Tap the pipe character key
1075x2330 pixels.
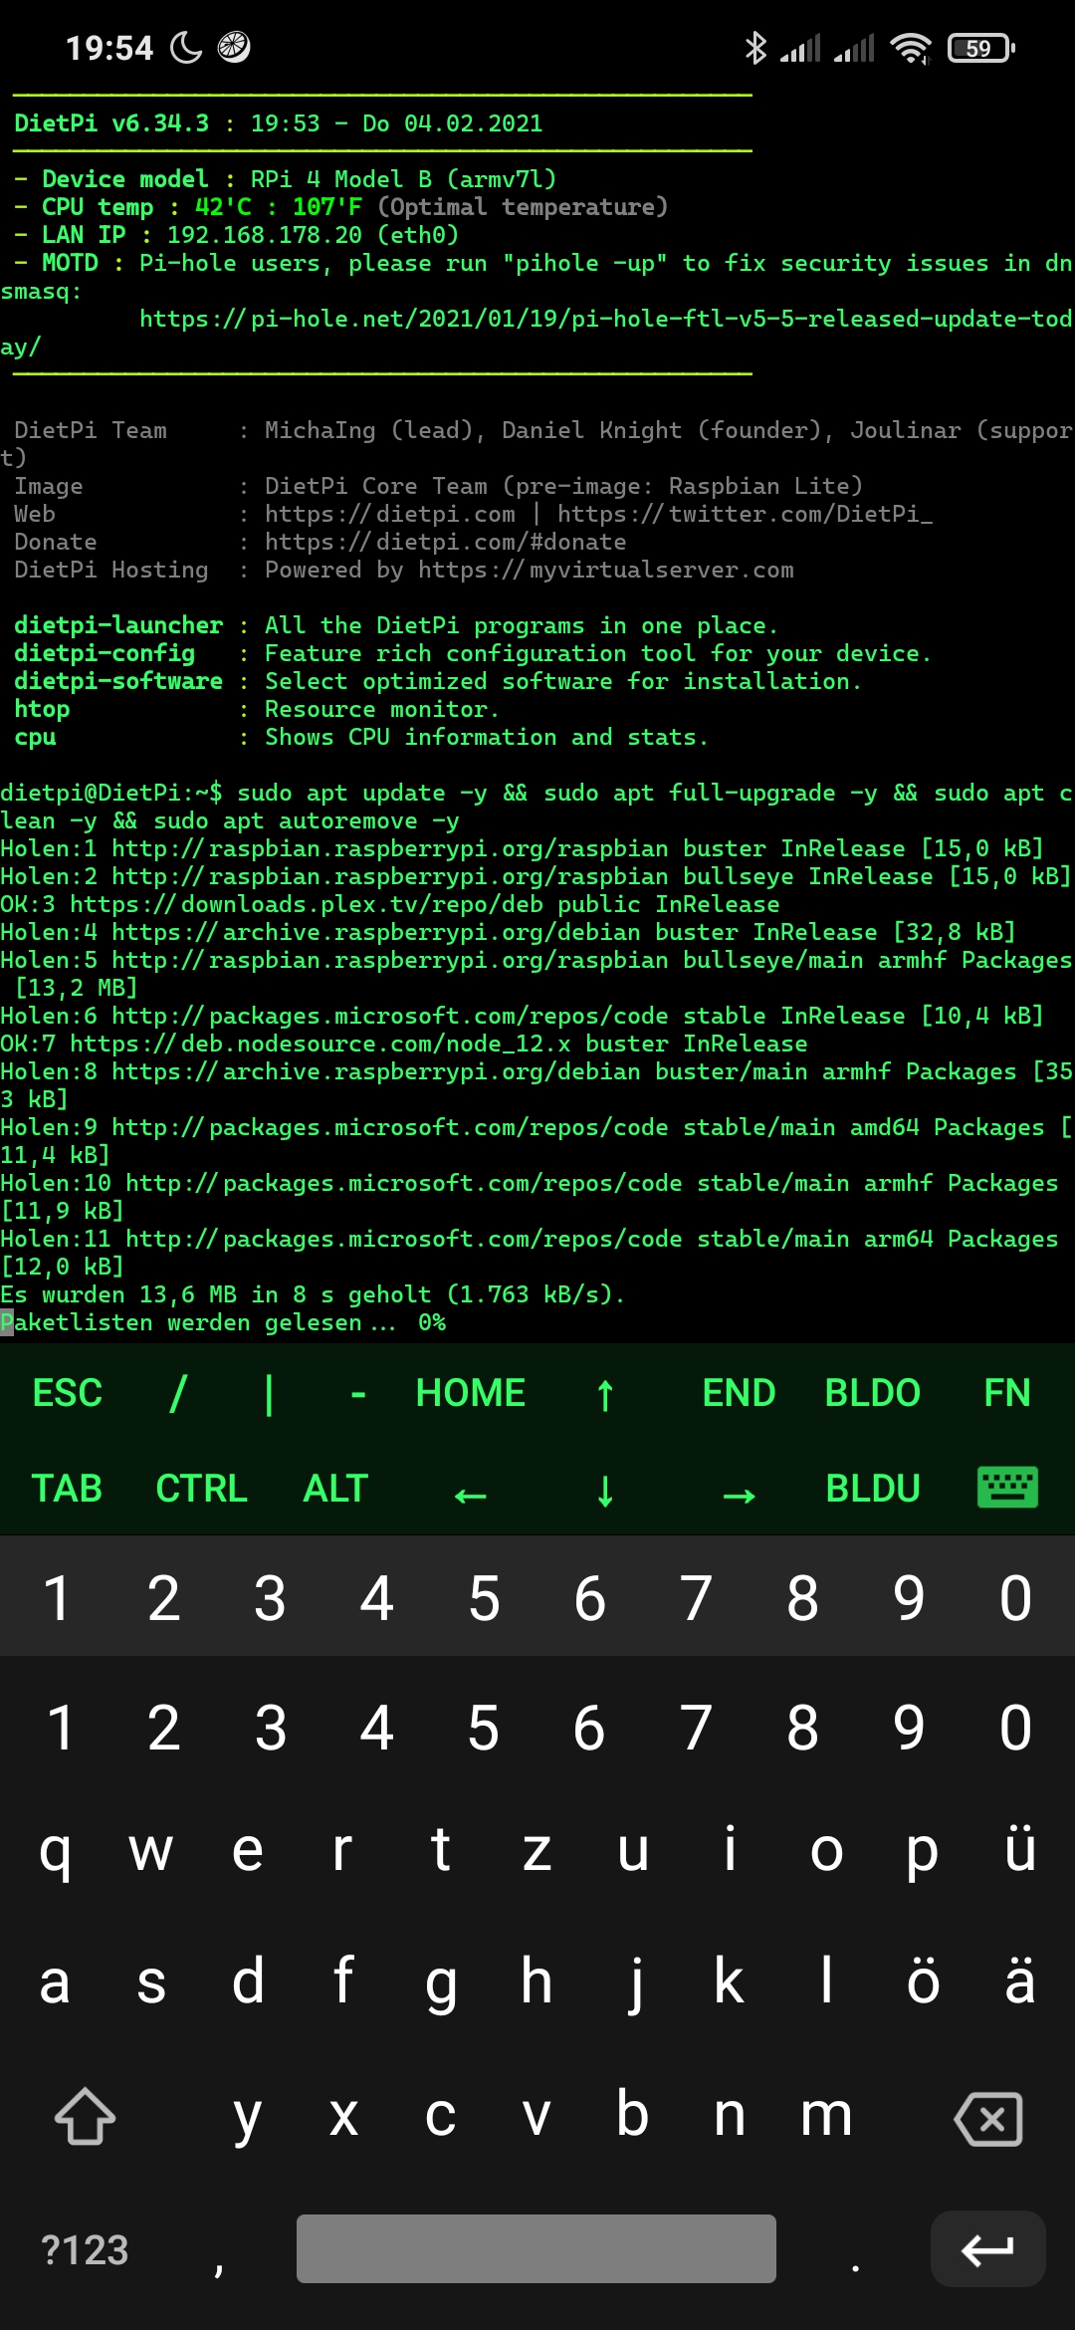[x=269, y=1392]
